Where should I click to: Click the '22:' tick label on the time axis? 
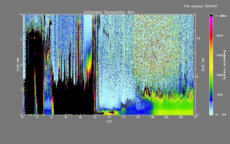(x=181, y=117)
